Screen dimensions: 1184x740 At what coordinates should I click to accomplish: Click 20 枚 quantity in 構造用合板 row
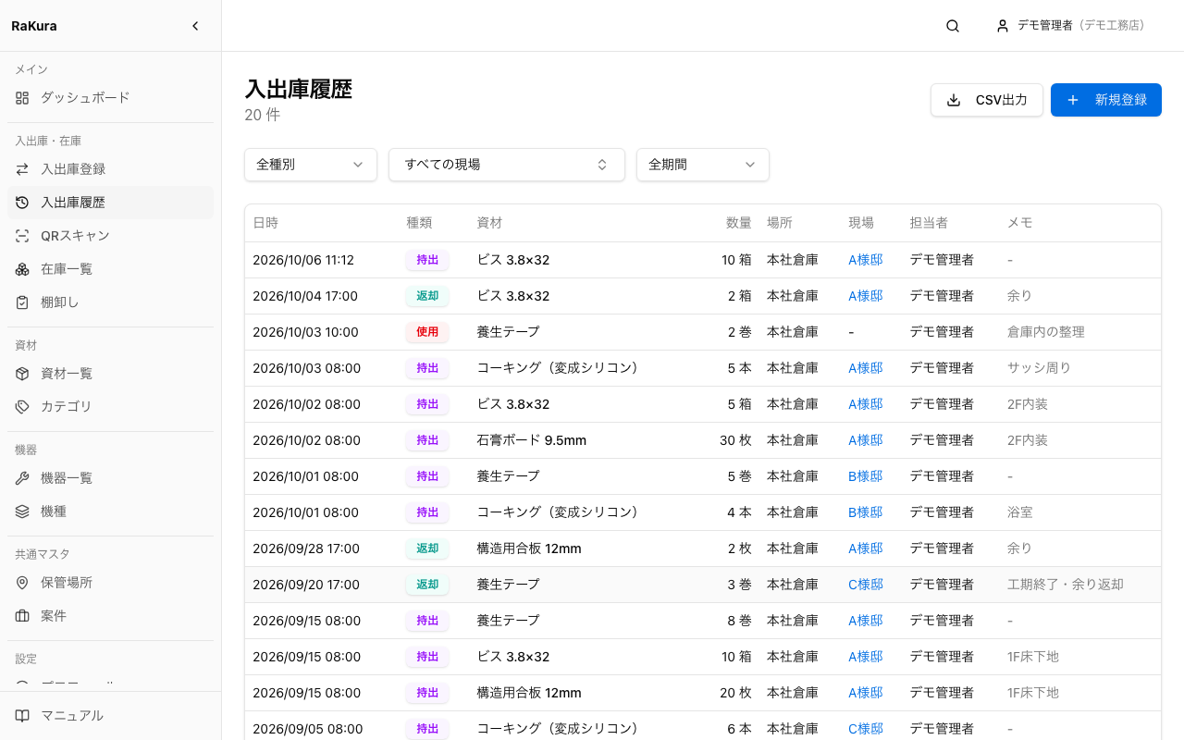coord(735,693)
